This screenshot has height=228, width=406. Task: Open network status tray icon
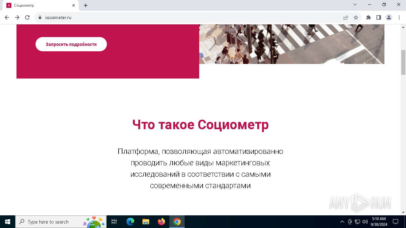coord(357,222)
